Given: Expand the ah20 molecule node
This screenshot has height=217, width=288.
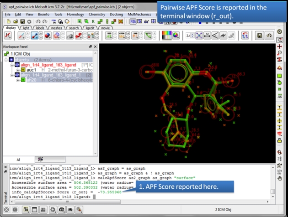Looking at the screenshot, I should 18,80.
